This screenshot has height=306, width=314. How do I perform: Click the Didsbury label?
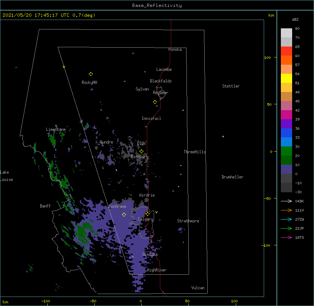click(x=140, y=157)
